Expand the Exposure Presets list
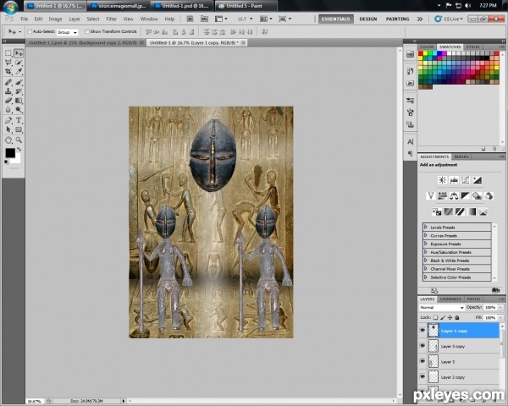 click(x=426, y=244)
